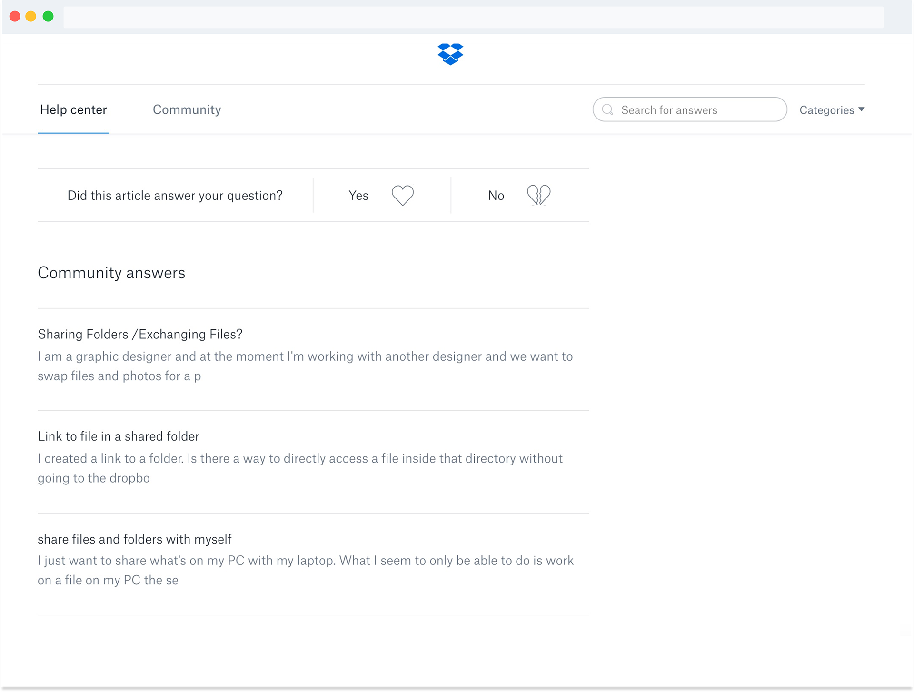Click excerpt starting 'I just want to share'

(x=306, y=570)
